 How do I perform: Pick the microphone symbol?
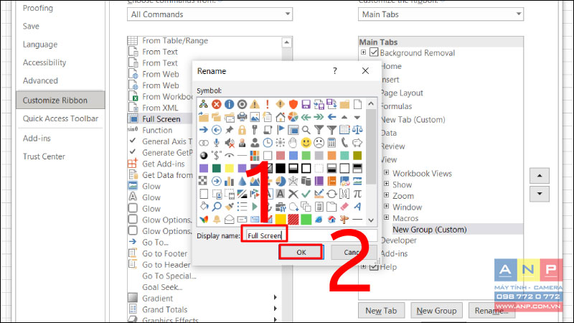217,142
